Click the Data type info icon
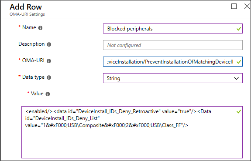This screenshot has height=161, width=251. 49,77
